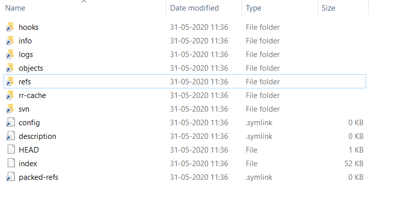Screen dimensions: 398x198
Task: Select the objects folder icon
Action: pos(10,68)
